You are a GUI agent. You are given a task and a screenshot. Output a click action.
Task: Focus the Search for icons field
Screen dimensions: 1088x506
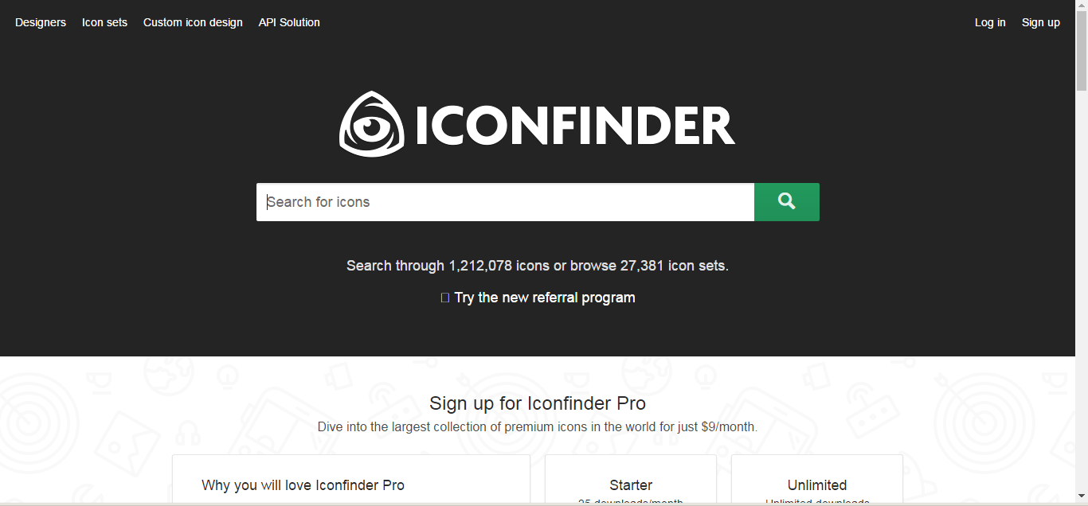click(505, 202)
